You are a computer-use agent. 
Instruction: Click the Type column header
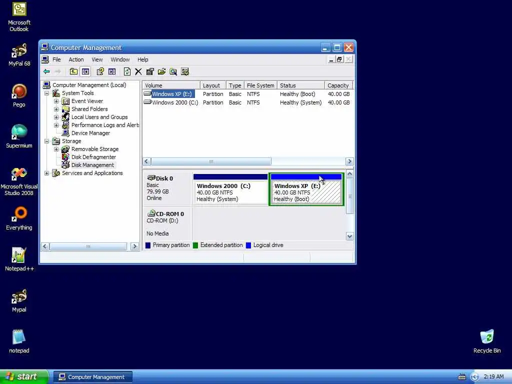pos(235,85)
